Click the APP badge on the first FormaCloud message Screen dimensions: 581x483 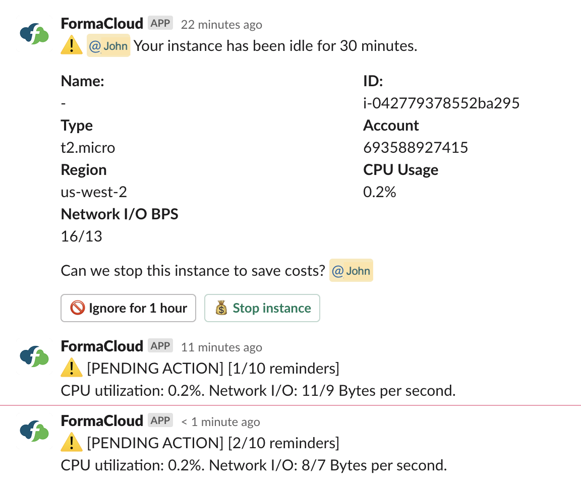point(160,23)
